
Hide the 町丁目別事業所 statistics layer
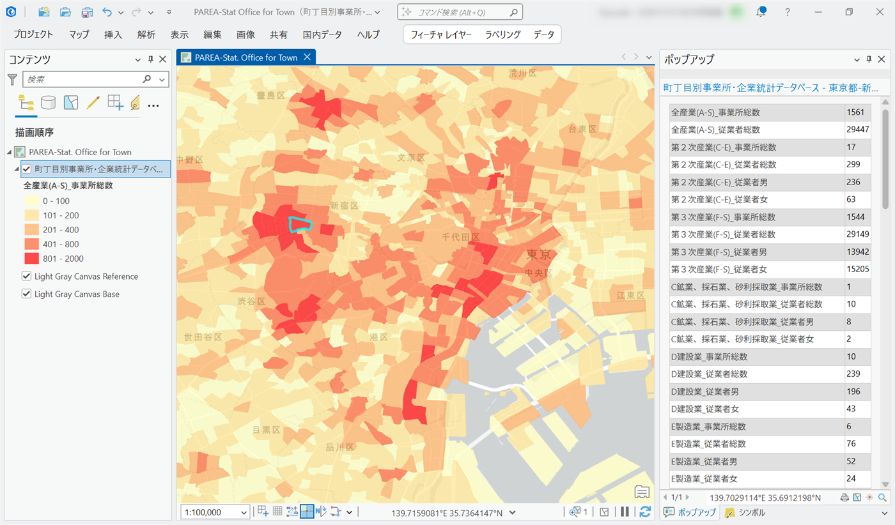pyautogui.click(x=26, y=169)
